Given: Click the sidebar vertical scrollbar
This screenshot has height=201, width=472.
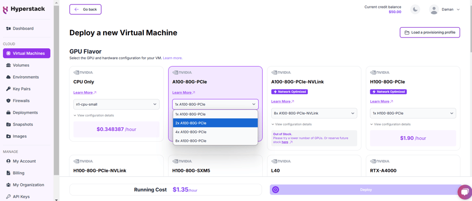Looking at the screenshot, I should 56,99.
